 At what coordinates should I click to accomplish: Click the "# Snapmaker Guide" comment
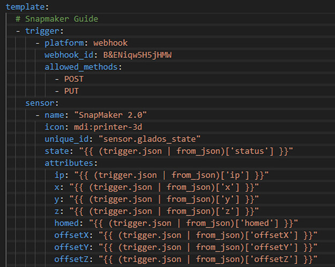[57, 19]
